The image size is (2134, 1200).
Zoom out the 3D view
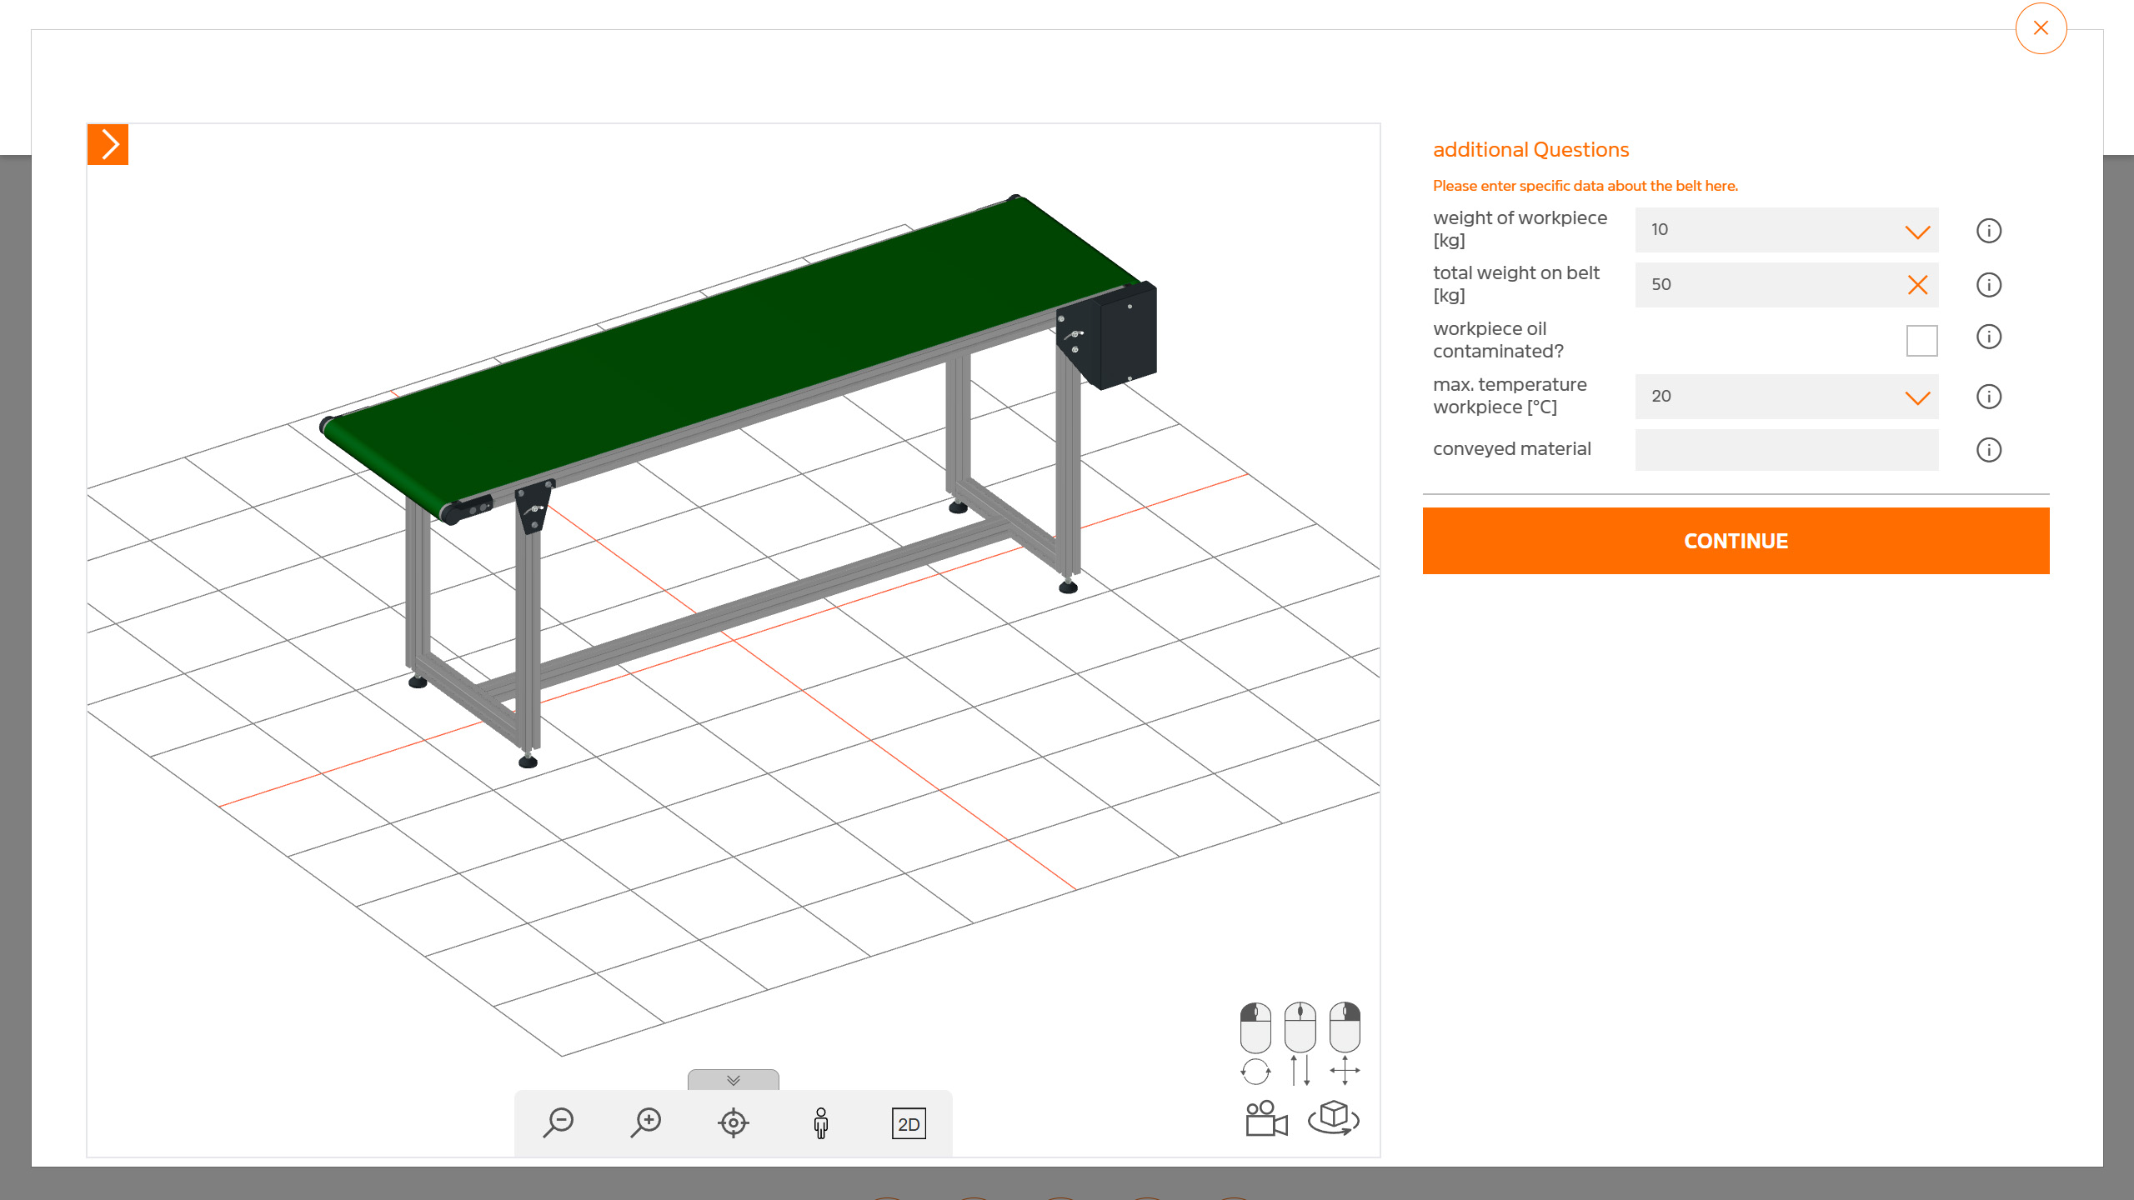click(559, 1122)
